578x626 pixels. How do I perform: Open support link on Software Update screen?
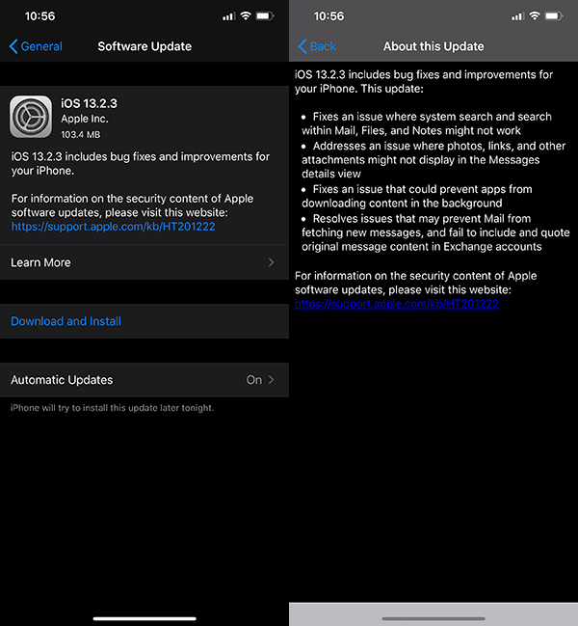114,227
